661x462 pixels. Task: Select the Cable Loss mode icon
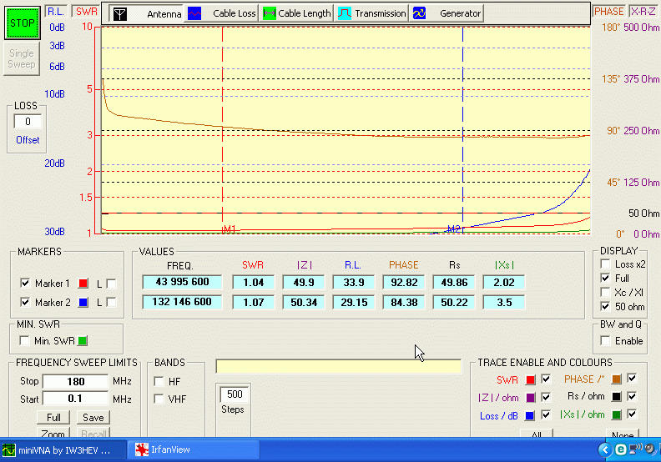pos(194,13)
